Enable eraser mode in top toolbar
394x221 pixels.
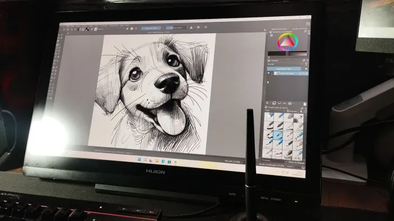(127, 29)
